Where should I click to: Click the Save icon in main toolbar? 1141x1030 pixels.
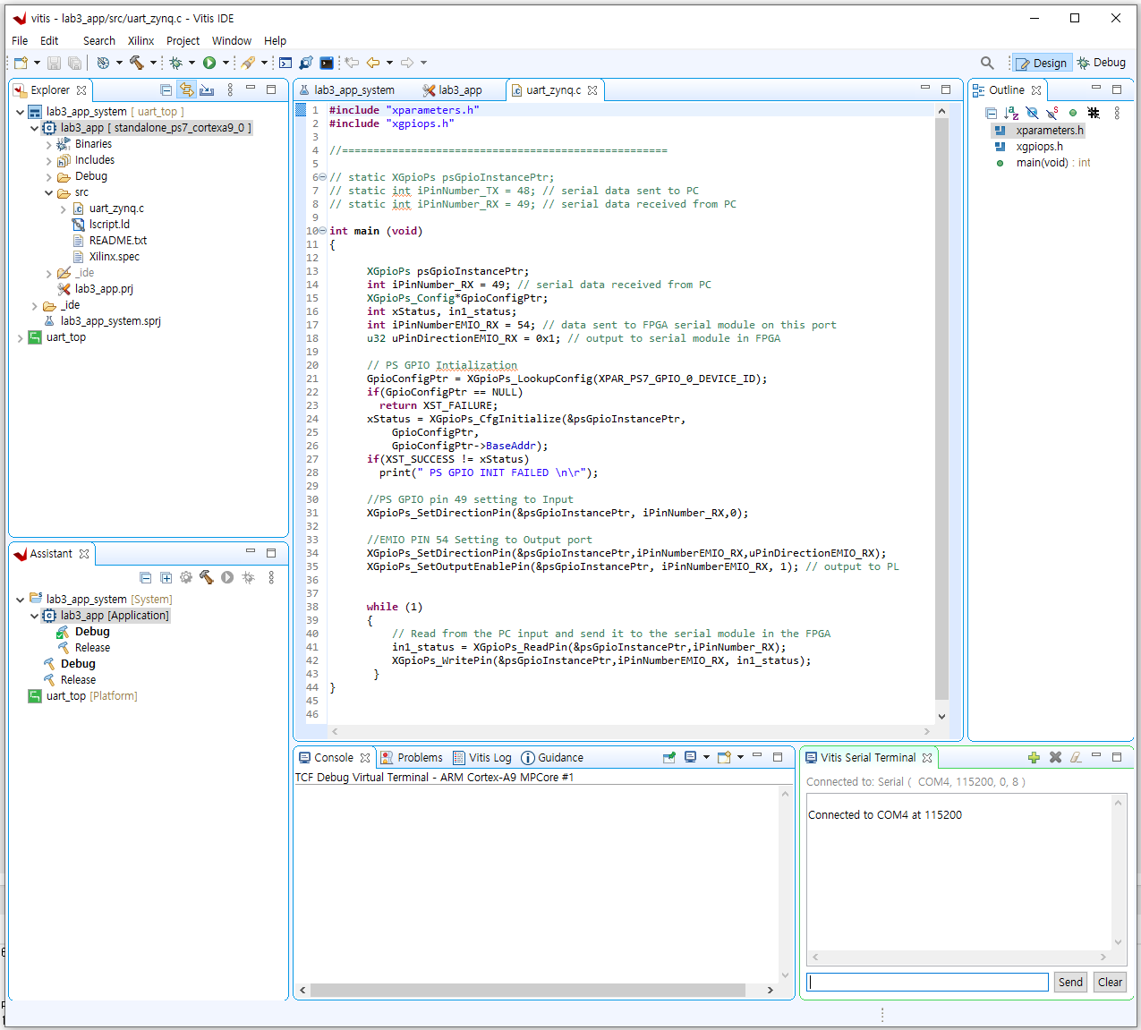pos(54,63)
